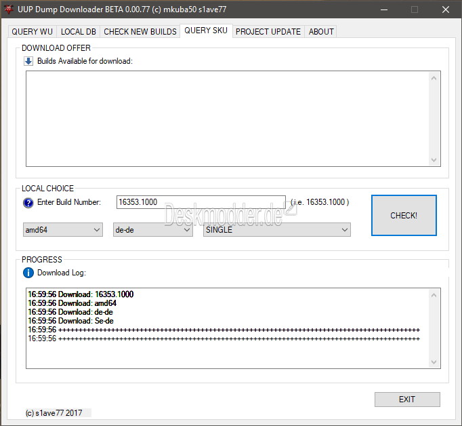Viewport: 462px width, 426px height.
Task: Switch to the QUERY WU tab
Action: point(32,32)
